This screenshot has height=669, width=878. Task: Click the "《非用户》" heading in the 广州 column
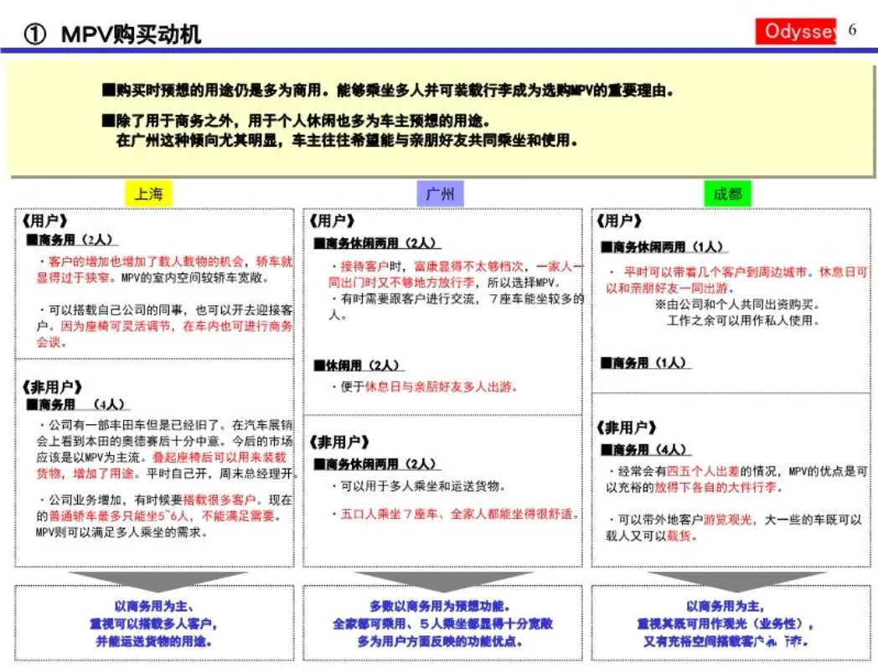pyautogui.click(x=339, y=442)
